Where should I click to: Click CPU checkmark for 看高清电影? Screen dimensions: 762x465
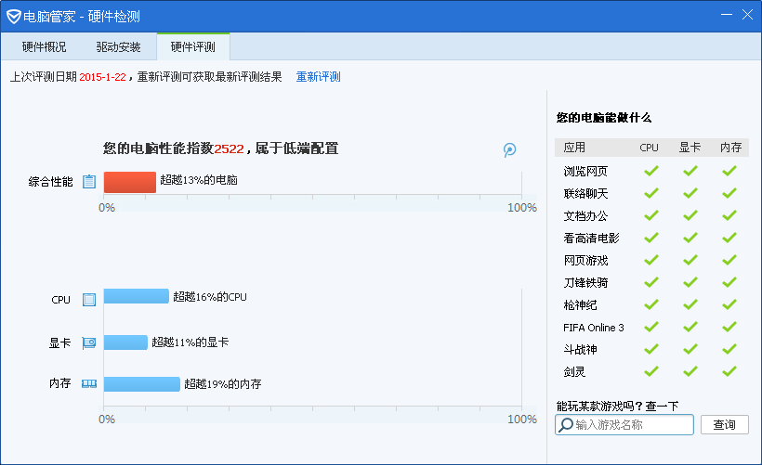(651, 238)
